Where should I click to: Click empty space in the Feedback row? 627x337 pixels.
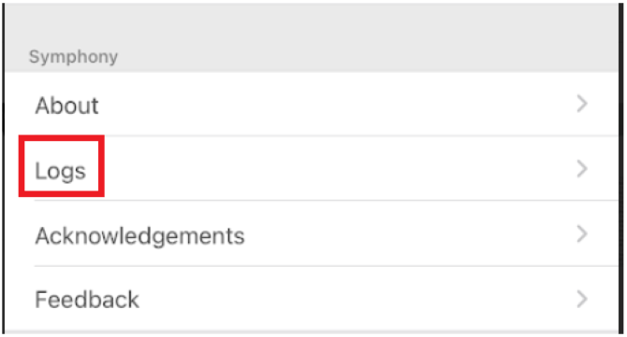coord(356,299)
